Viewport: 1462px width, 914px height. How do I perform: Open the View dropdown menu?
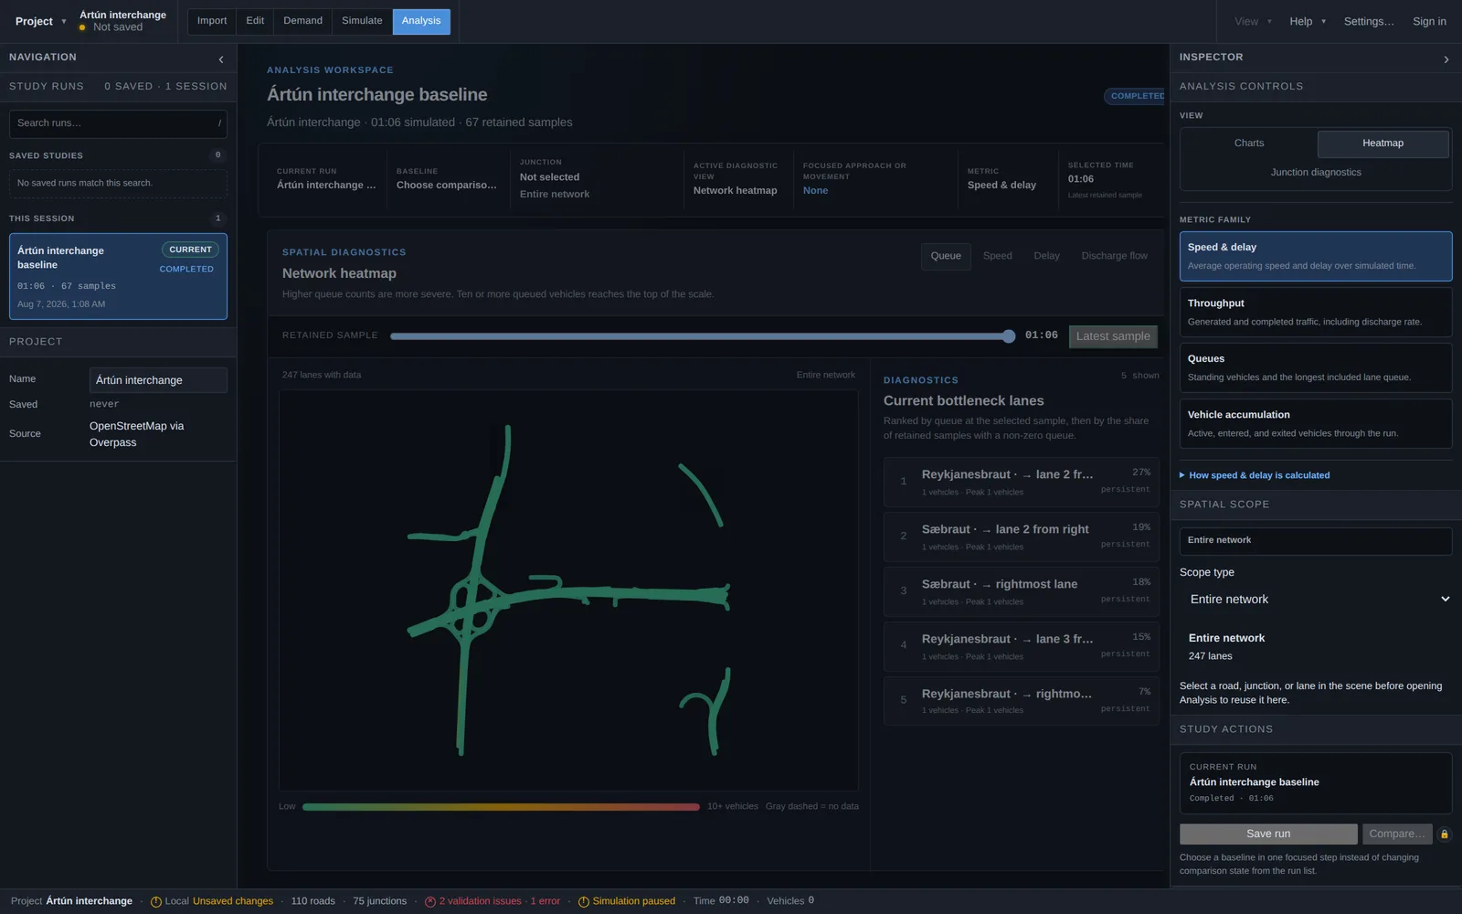1253,21
